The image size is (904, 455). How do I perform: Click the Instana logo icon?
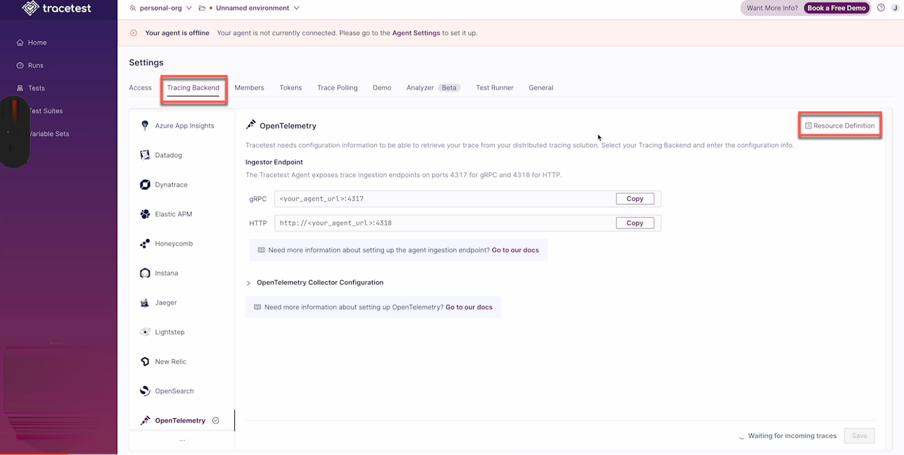pos(145,273)
